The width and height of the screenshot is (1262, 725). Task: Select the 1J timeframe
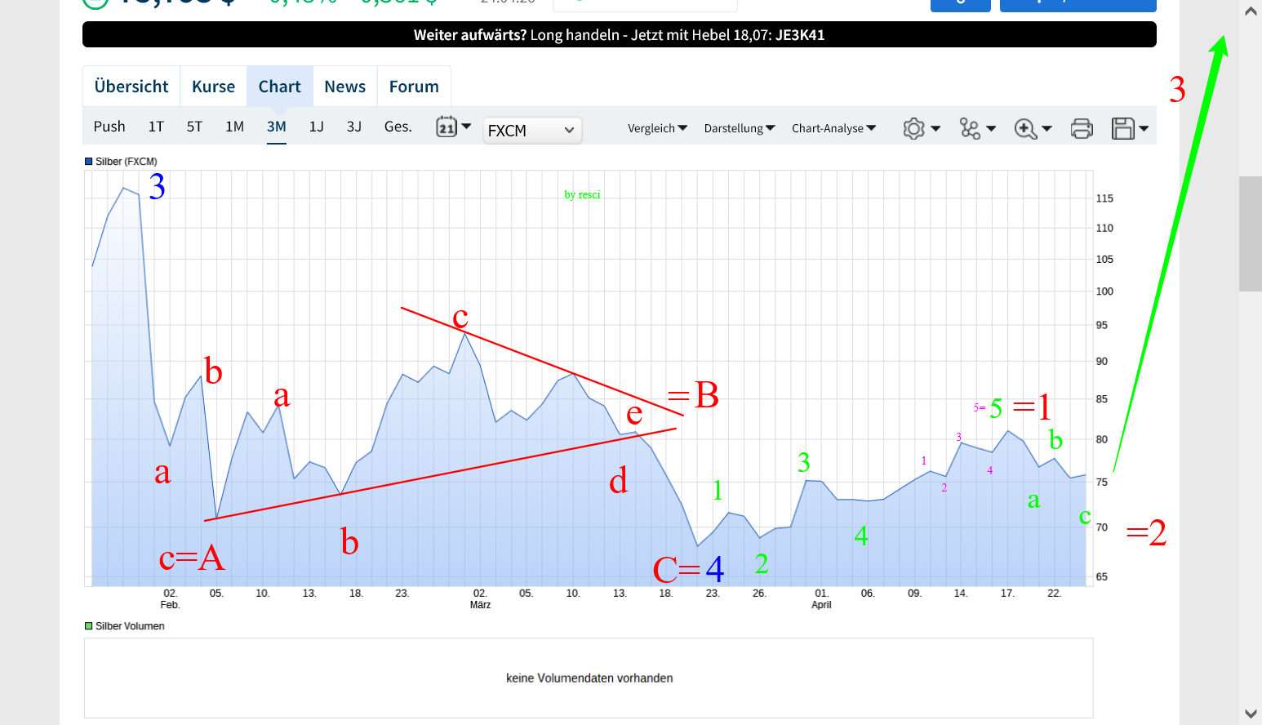[317, 127]
